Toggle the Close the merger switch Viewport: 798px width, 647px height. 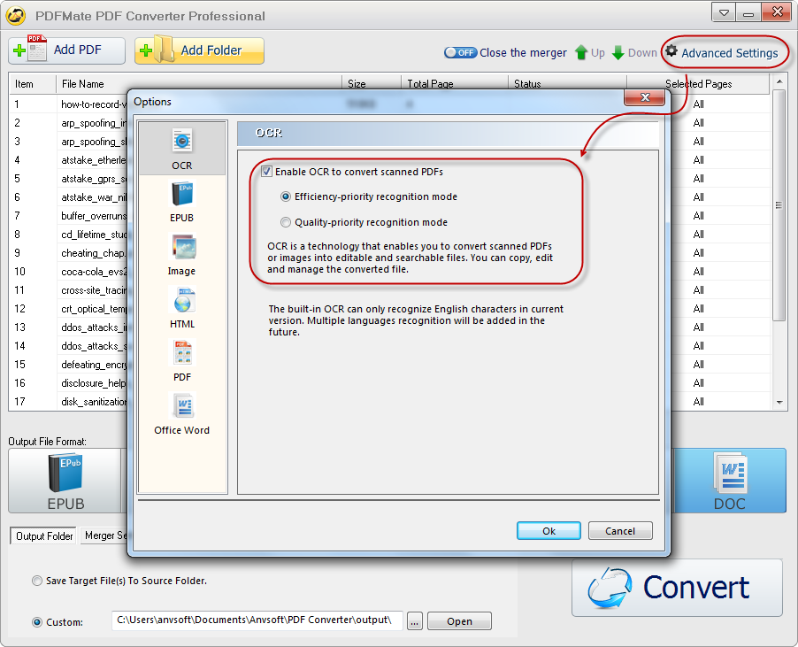(460, 52)
